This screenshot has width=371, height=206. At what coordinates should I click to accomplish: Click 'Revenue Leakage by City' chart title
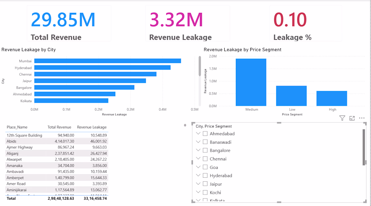pos(29,50)
